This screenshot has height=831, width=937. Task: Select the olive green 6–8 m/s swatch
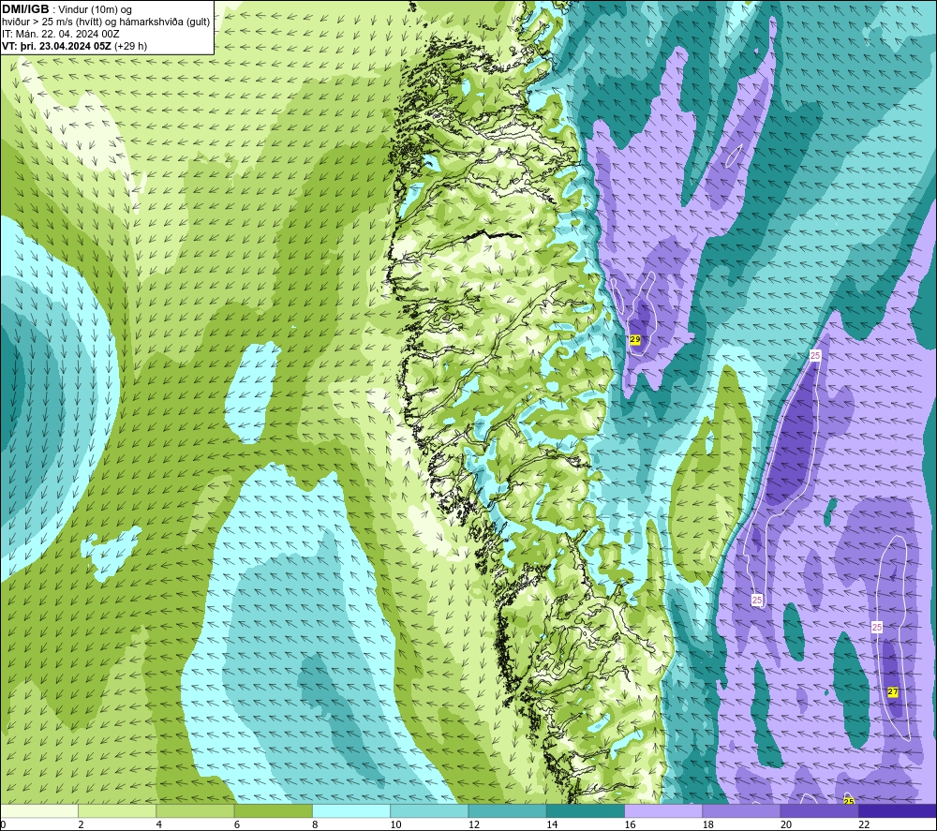274,810
